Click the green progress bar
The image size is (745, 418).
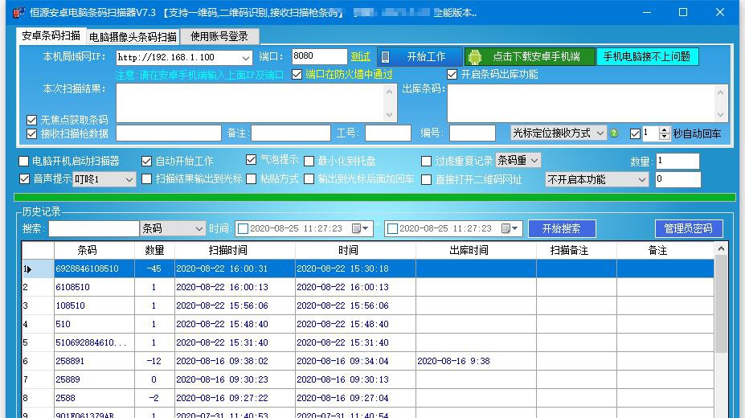point(375,197)
